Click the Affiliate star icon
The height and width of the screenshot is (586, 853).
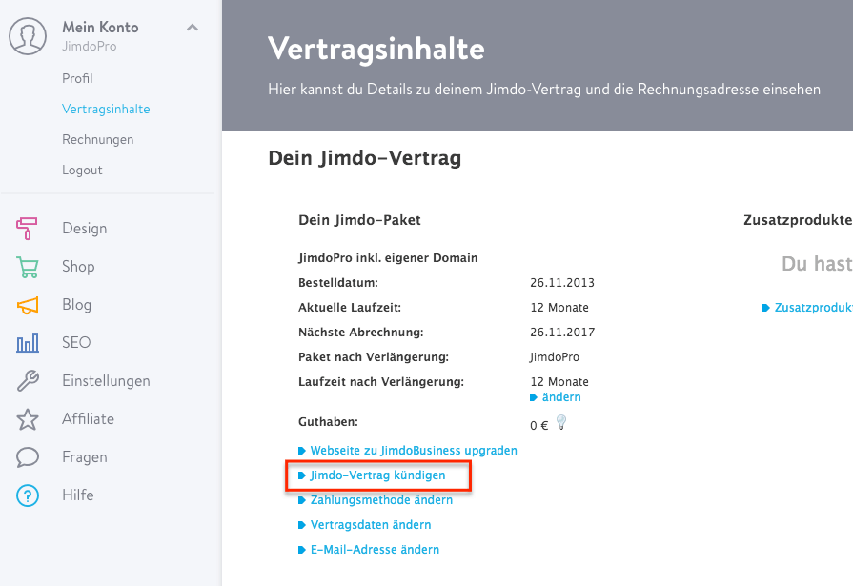click(28, 419)
